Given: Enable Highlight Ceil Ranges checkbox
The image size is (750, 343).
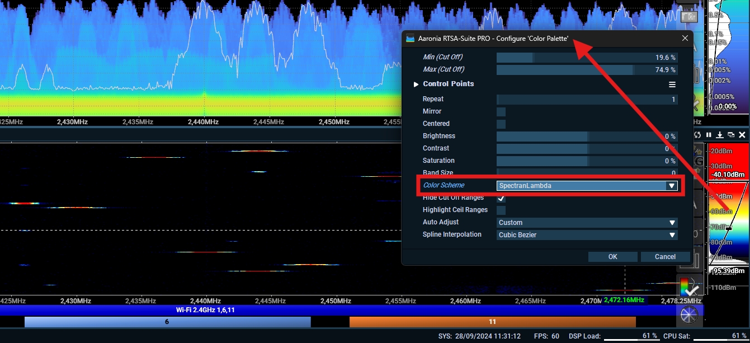Looking at the screenshot, I should (501, 210).
